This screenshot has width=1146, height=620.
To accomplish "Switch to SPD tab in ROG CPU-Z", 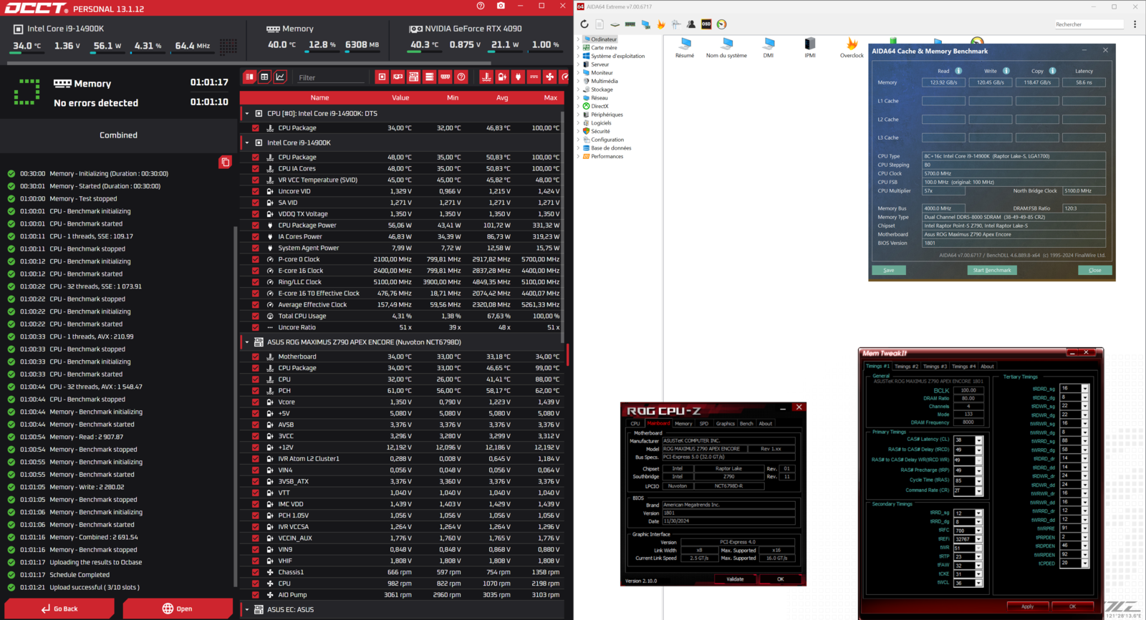I will [704, 424].
